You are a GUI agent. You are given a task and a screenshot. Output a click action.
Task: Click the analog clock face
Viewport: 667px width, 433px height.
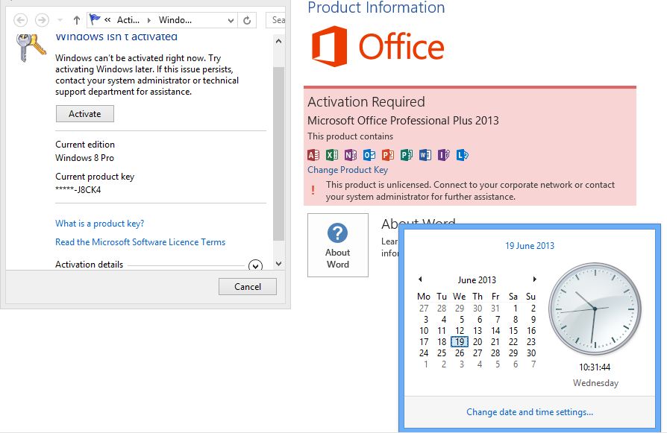[x=595, y=309]
